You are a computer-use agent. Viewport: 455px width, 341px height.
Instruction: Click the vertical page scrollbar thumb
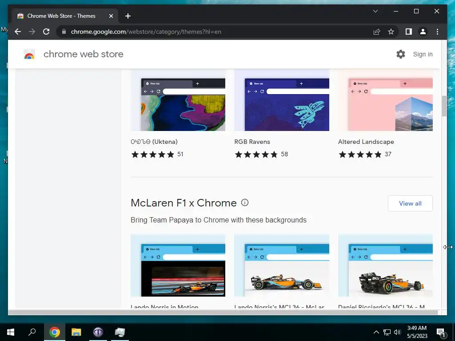pyautogui.click(x=444, y=106)
